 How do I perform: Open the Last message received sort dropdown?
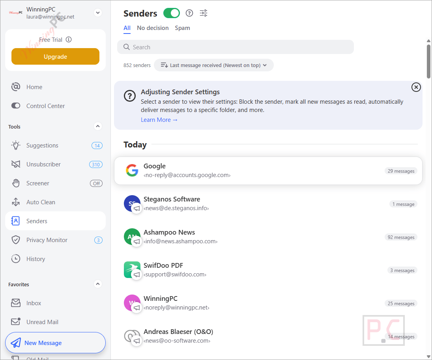click(x=214, y=65)
